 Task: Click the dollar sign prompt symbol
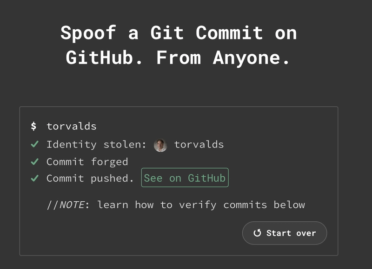coord(33,126)
